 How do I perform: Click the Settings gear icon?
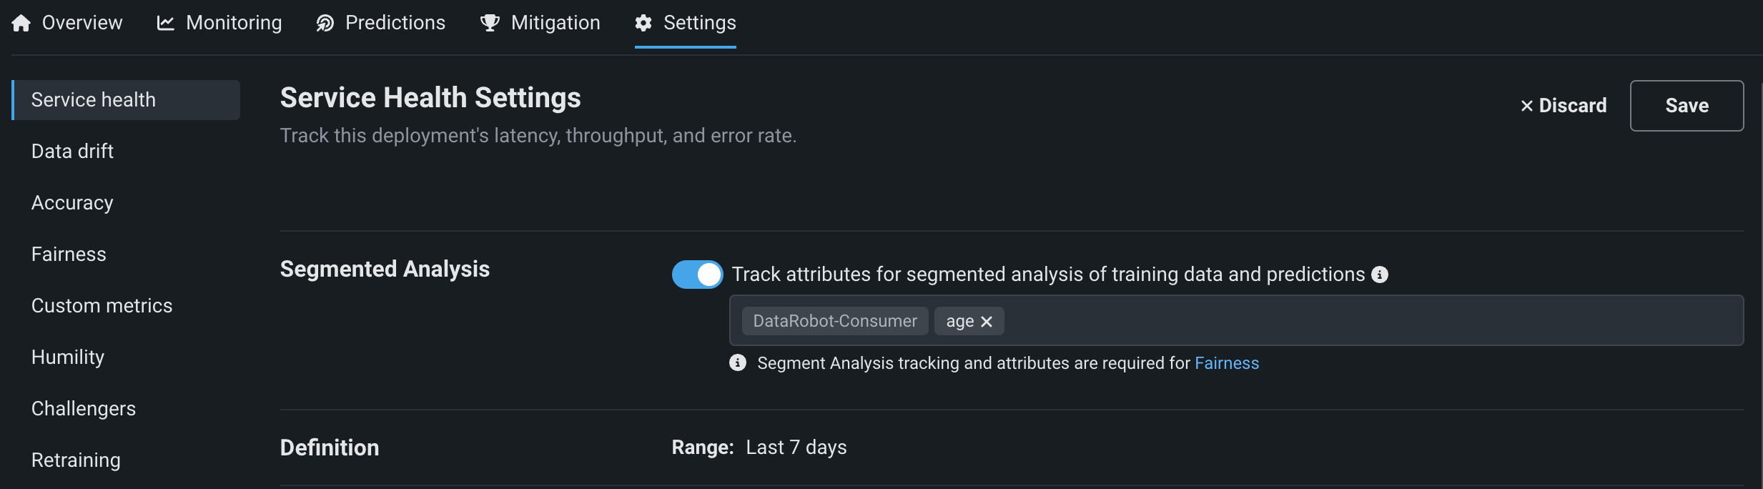point(643,24)
